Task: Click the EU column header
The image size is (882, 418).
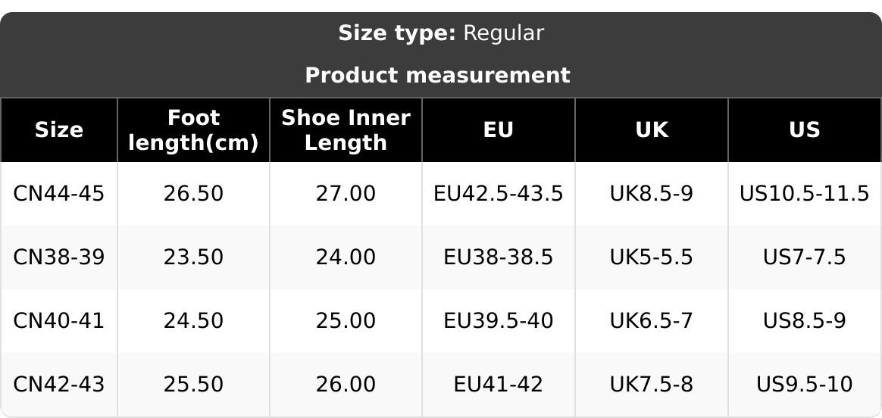Action: click(499, 130)
